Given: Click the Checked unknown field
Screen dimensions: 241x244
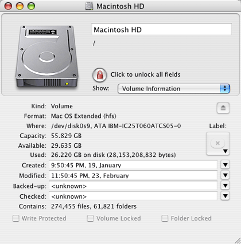Looking at the screenshot, I should [133, 196].
